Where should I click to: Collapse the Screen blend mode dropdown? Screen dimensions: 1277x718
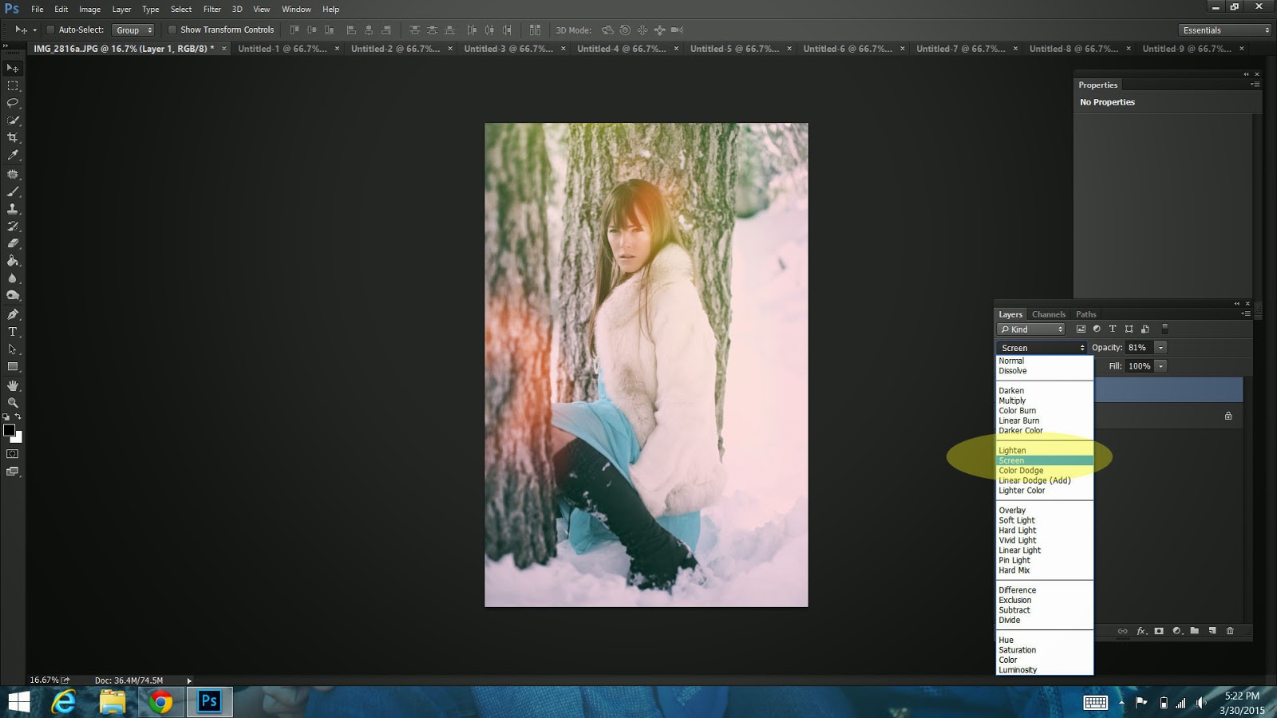pyautogui.click(x=1042, y=348)
